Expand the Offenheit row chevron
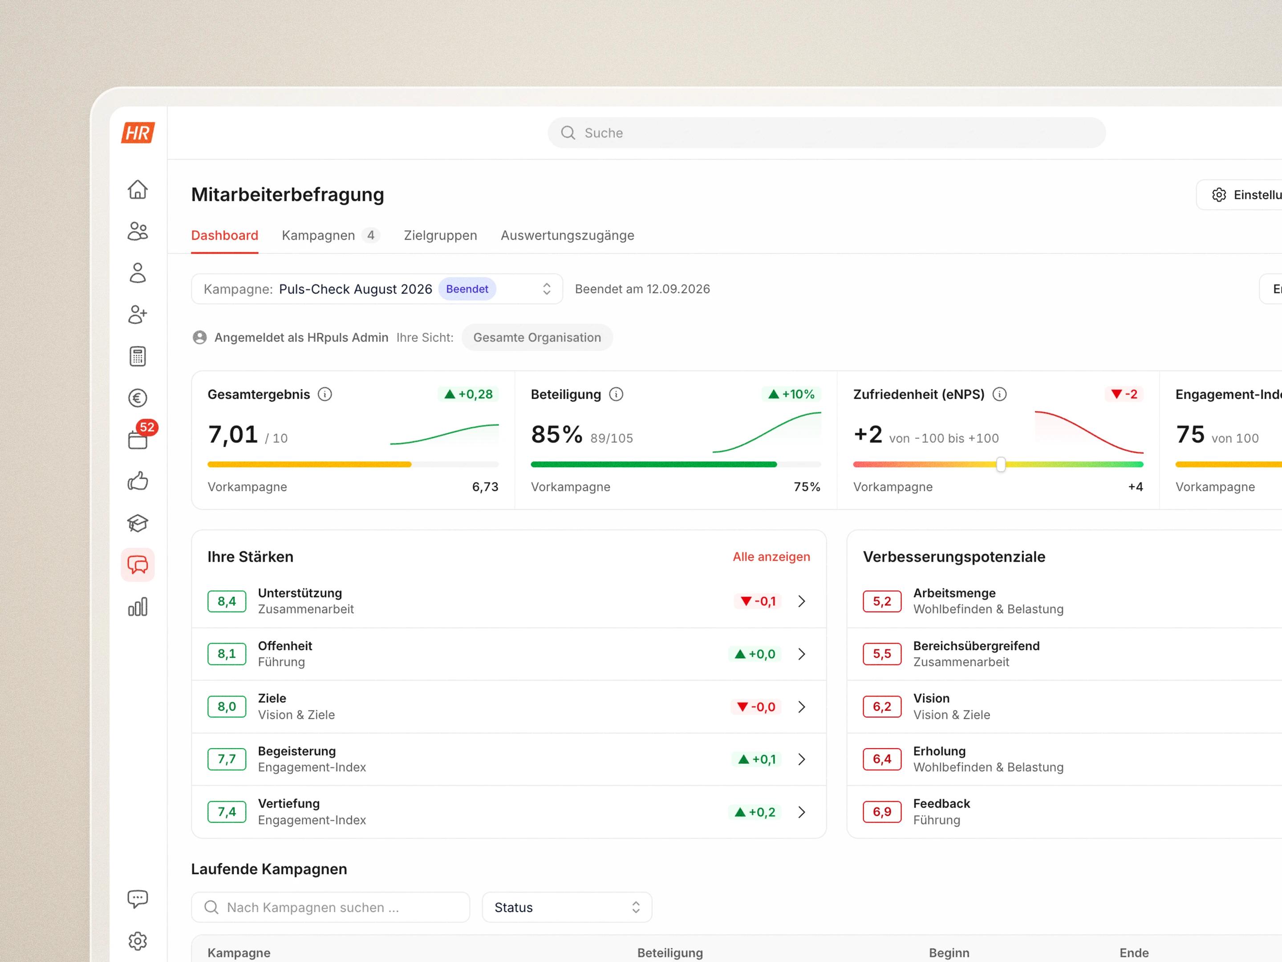This screenshot has width=1282, height=962. click(802, 654)
